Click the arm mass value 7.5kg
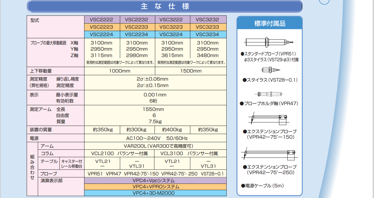The width and height of the screenshot is (374, 198). 155,122
